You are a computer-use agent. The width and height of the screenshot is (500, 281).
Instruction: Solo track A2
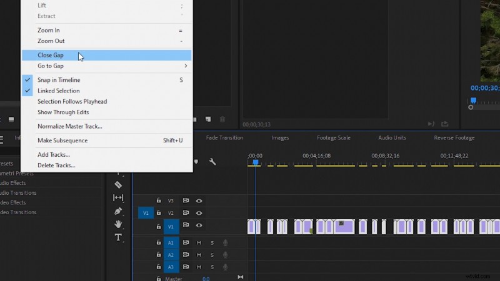tap(212, 255)
